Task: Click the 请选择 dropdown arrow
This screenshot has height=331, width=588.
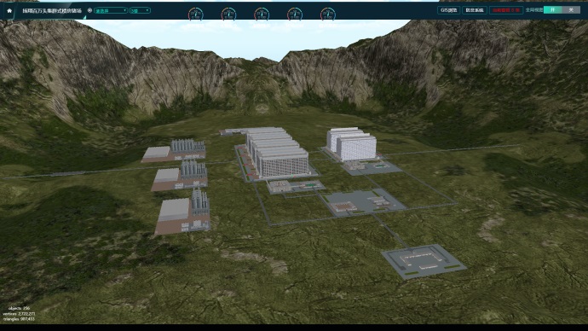Action: tap(125, 10)
